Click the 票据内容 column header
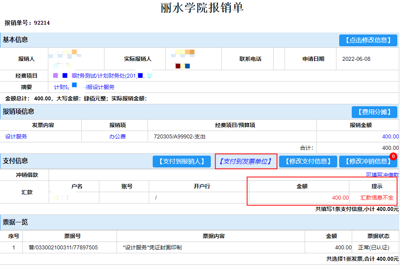402x267 pixels. coord(214,236)
